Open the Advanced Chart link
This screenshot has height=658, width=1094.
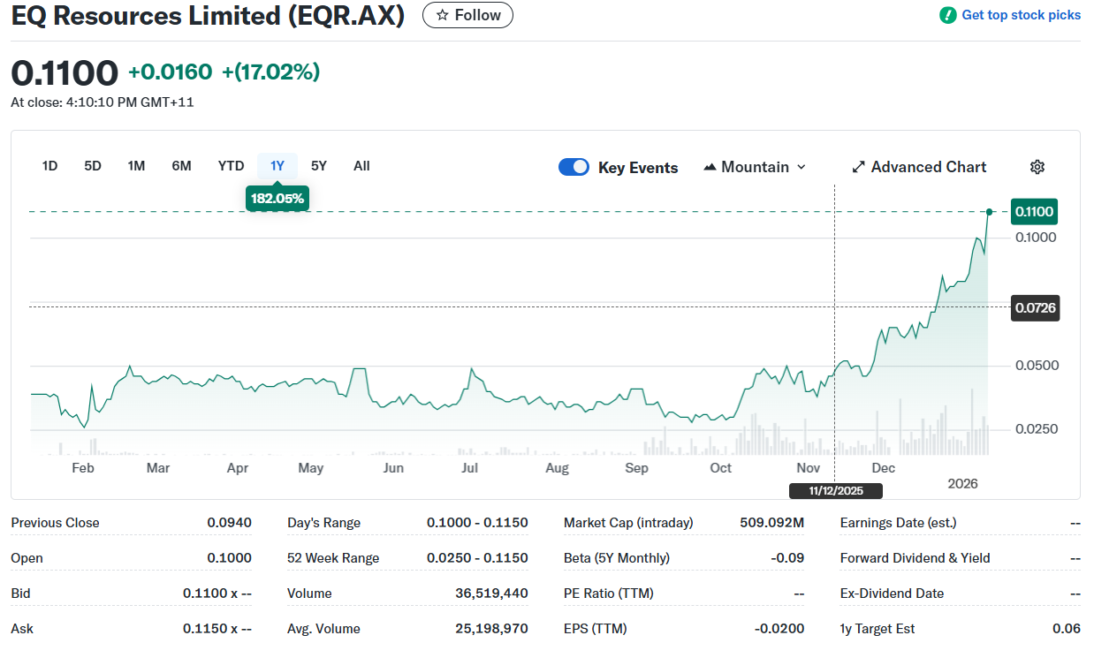[928, 167]
